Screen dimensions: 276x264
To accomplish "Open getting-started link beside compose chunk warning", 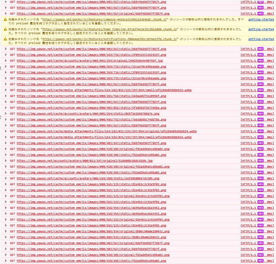I will click(261, 19).
